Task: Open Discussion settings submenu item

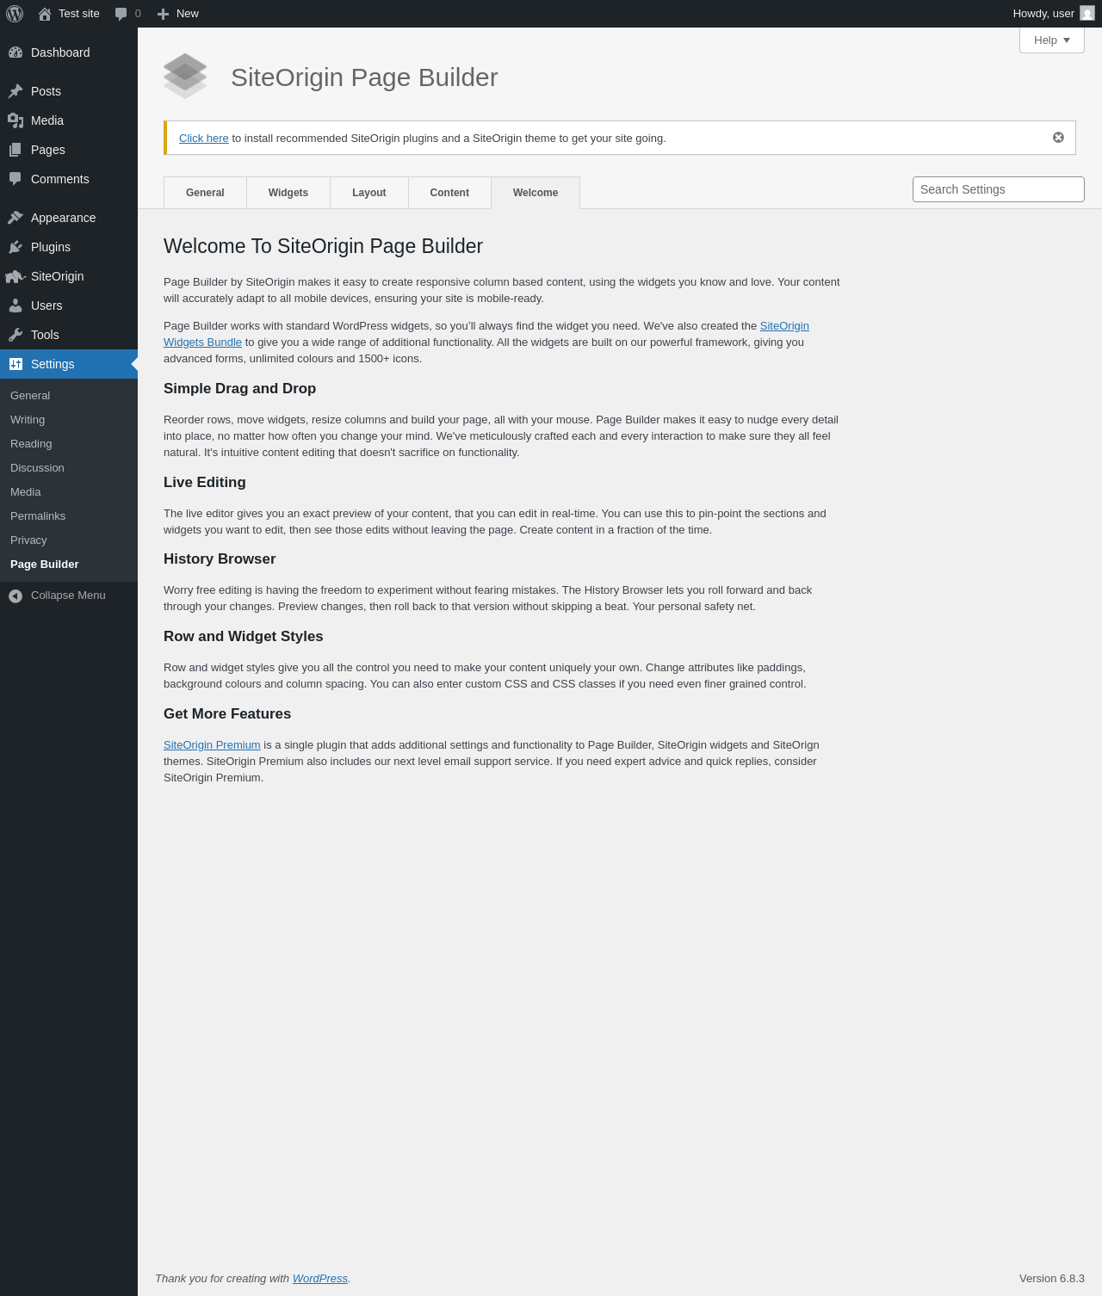Action: coord(37,468)
